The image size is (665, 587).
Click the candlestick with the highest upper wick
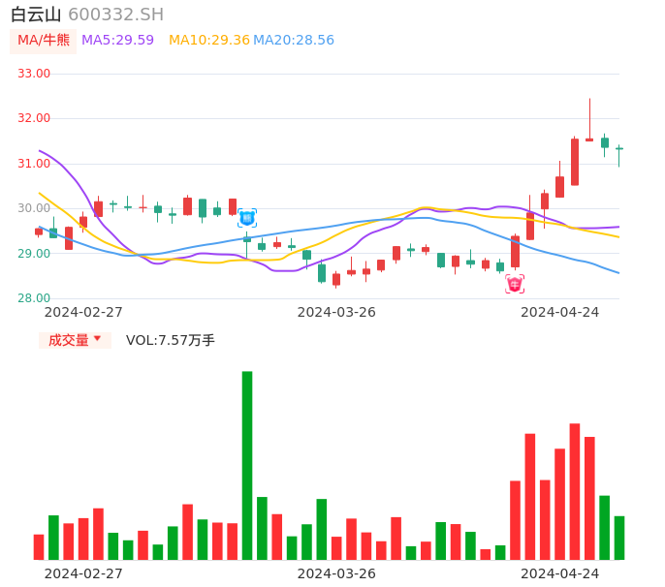589,120
